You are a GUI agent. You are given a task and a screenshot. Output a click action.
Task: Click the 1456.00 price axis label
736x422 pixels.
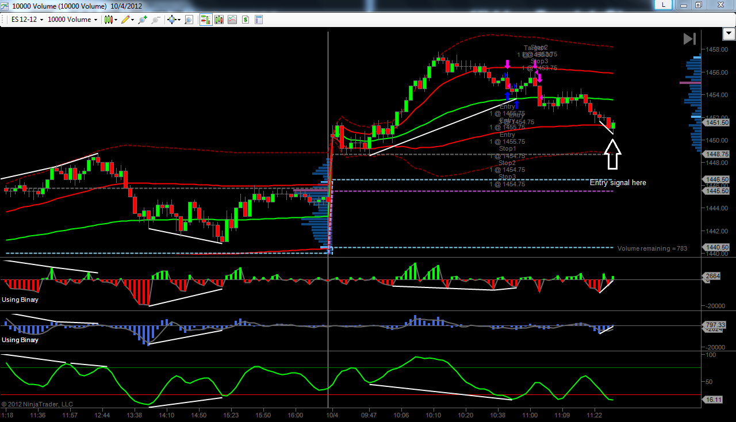718,72
